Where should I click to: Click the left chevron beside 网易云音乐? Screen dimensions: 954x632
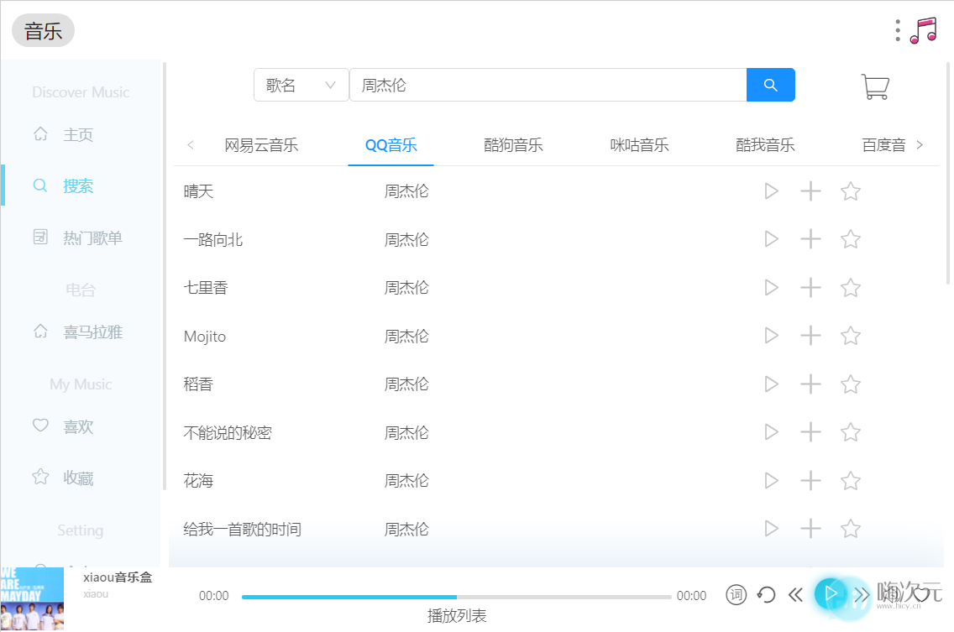191,144
